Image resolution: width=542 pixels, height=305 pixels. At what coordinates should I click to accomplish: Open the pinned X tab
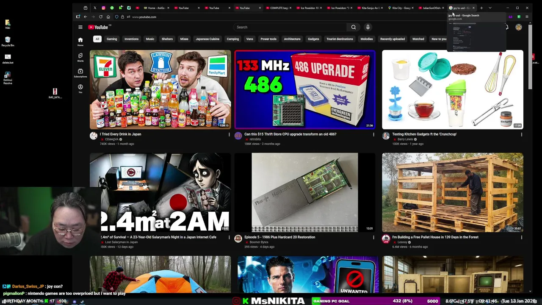click(95, 8)
